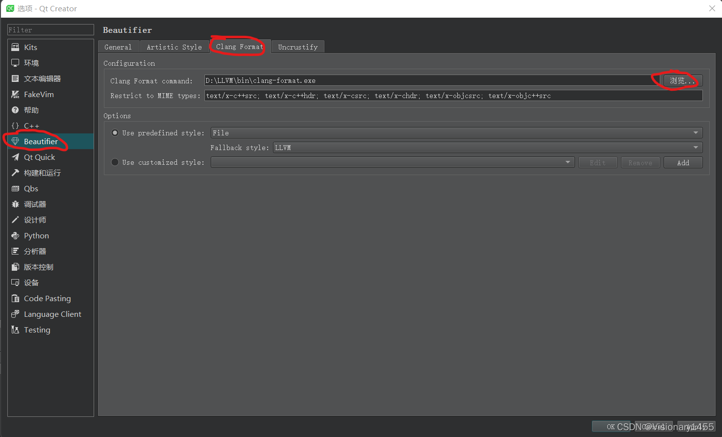The height and width of the screenshot is (437, 722).
Task: Select the Language Client label
Action: click(x=52, y=314)
